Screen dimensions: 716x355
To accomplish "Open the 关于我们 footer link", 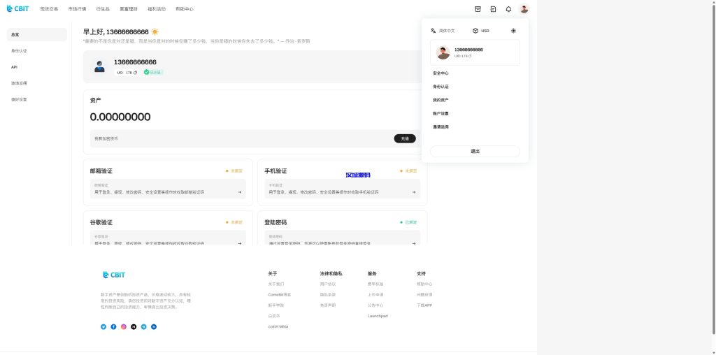I will tap(275, 284).
